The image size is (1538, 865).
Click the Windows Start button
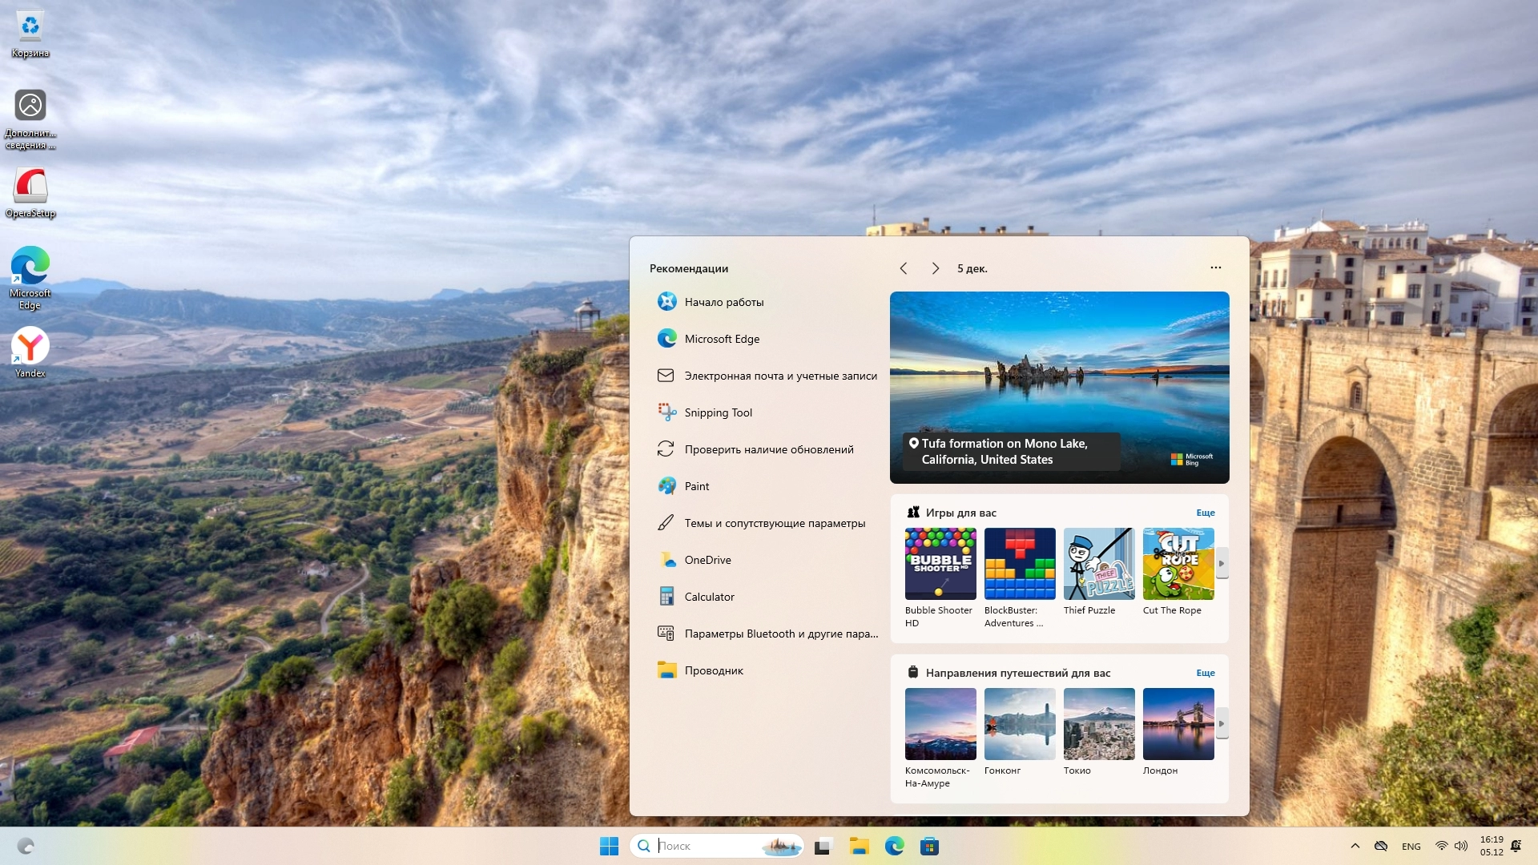(x=609, y=846)
